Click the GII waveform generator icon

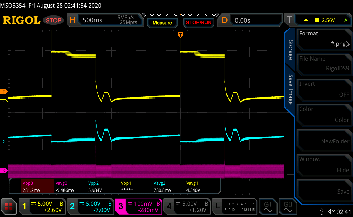point(288,206)
